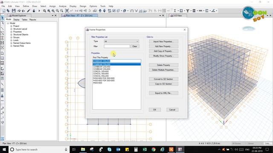Viewport: 273px width, 153px height.
Task: Open the File menu
Action: (x=3, y=6)
